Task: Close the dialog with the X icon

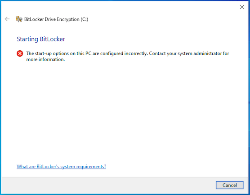Action: (242, 7)
